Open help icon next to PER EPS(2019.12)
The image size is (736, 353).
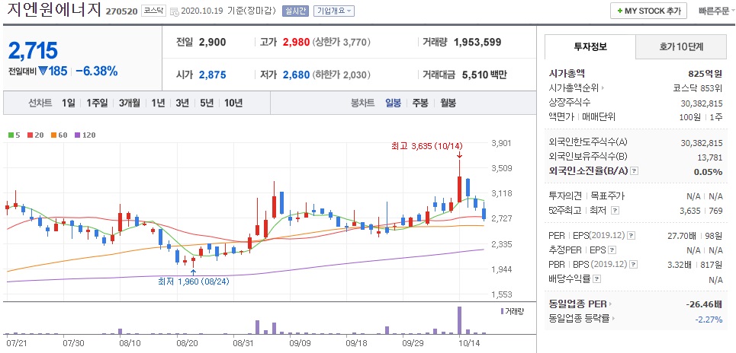click(632, 236)
